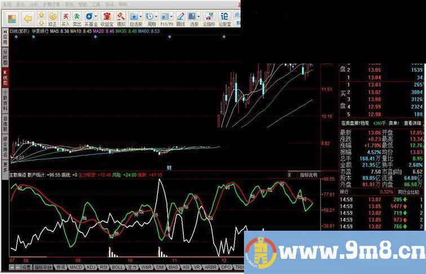
Task: Expand the 自选股 dropdown arrow
Action: pos(141,16)
